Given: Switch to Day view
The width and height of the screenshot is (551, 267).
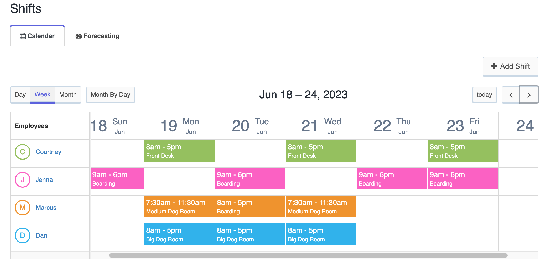Looking at the screenshot, I should point(20,95).
